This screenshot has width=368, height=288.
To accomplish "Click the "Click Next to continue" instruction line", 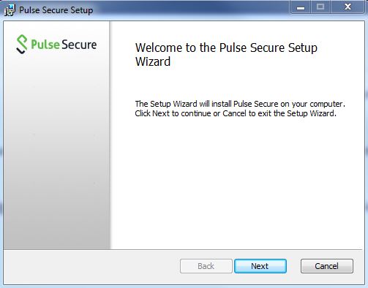I will (236, 113).
